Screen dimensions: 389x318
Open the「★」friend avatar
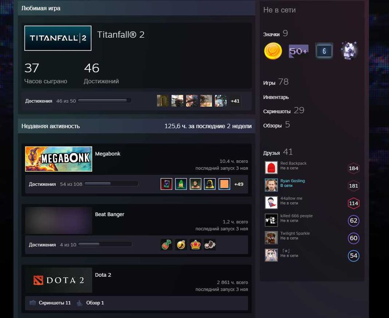[x=271, y=255]
